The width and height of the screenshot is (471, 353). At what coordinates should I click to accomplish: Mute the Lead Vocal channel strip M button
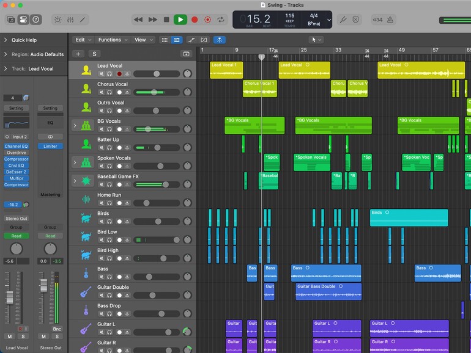[10, 337]
